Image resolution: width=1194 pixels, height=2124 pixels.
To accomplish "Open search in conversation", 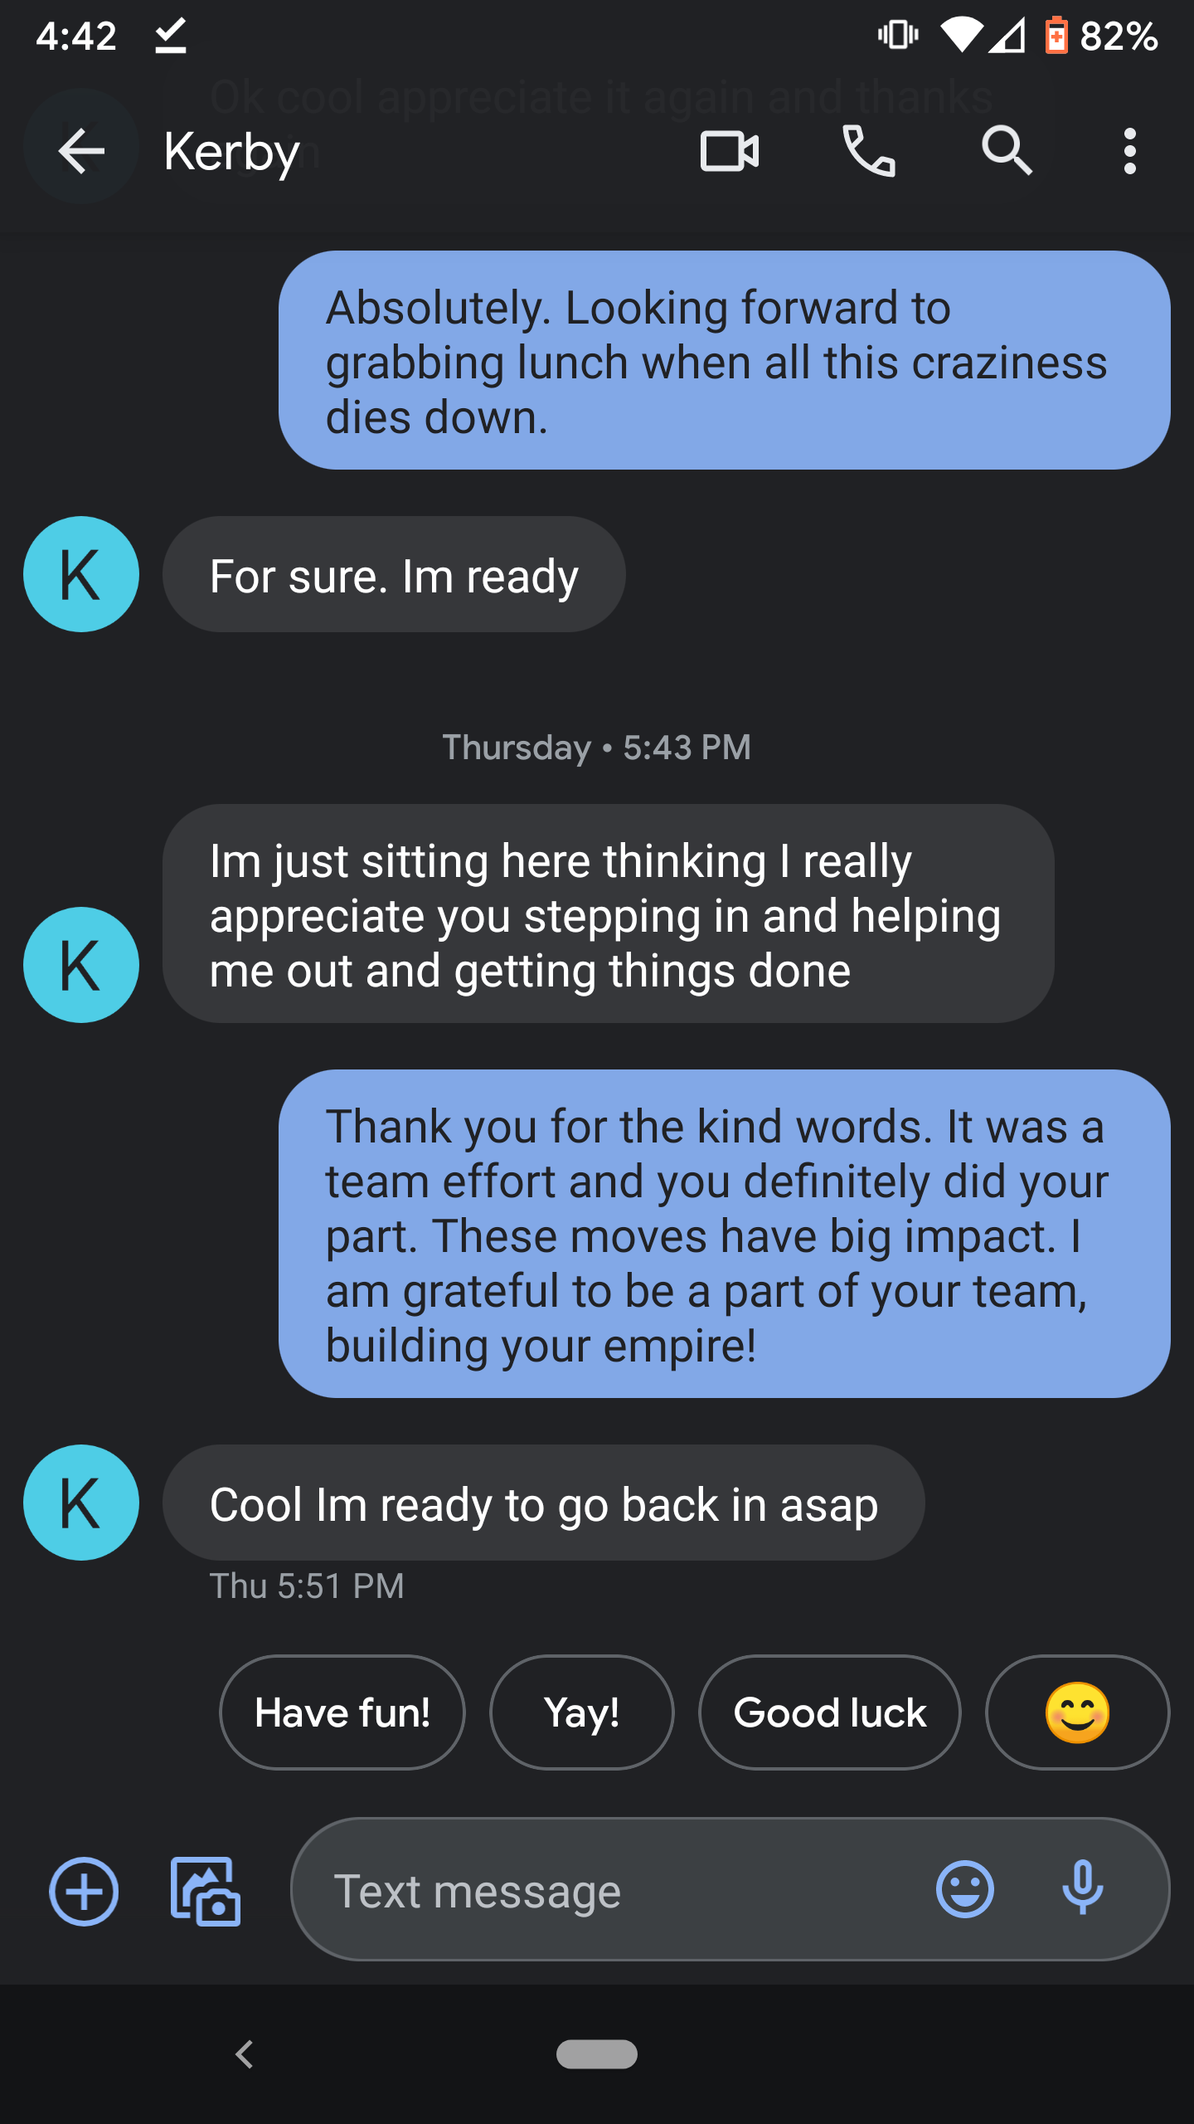I will (x=1007, y=151).
